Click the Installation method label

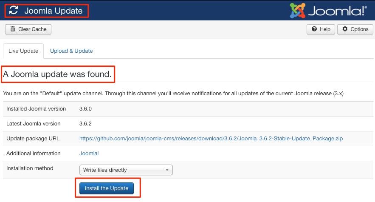[x=30, y=168]
